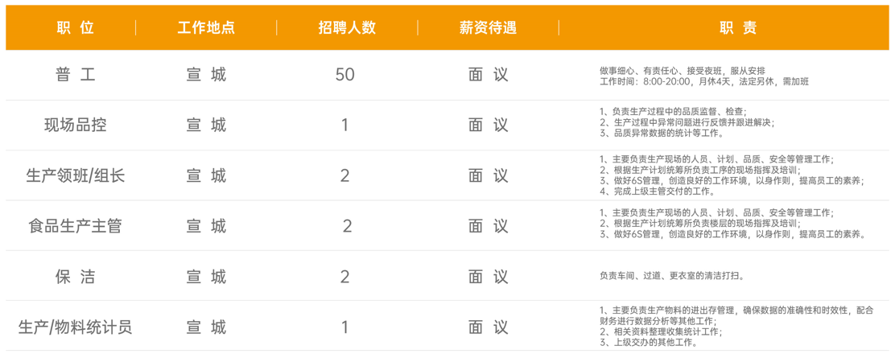Select the 普工 job title
895x358 pixels.
coord(76,75)
